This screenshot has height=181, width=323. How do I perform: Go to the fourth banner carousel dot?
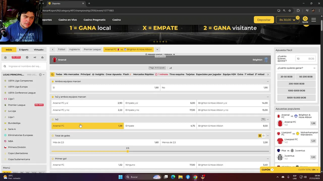click(163, 41)
